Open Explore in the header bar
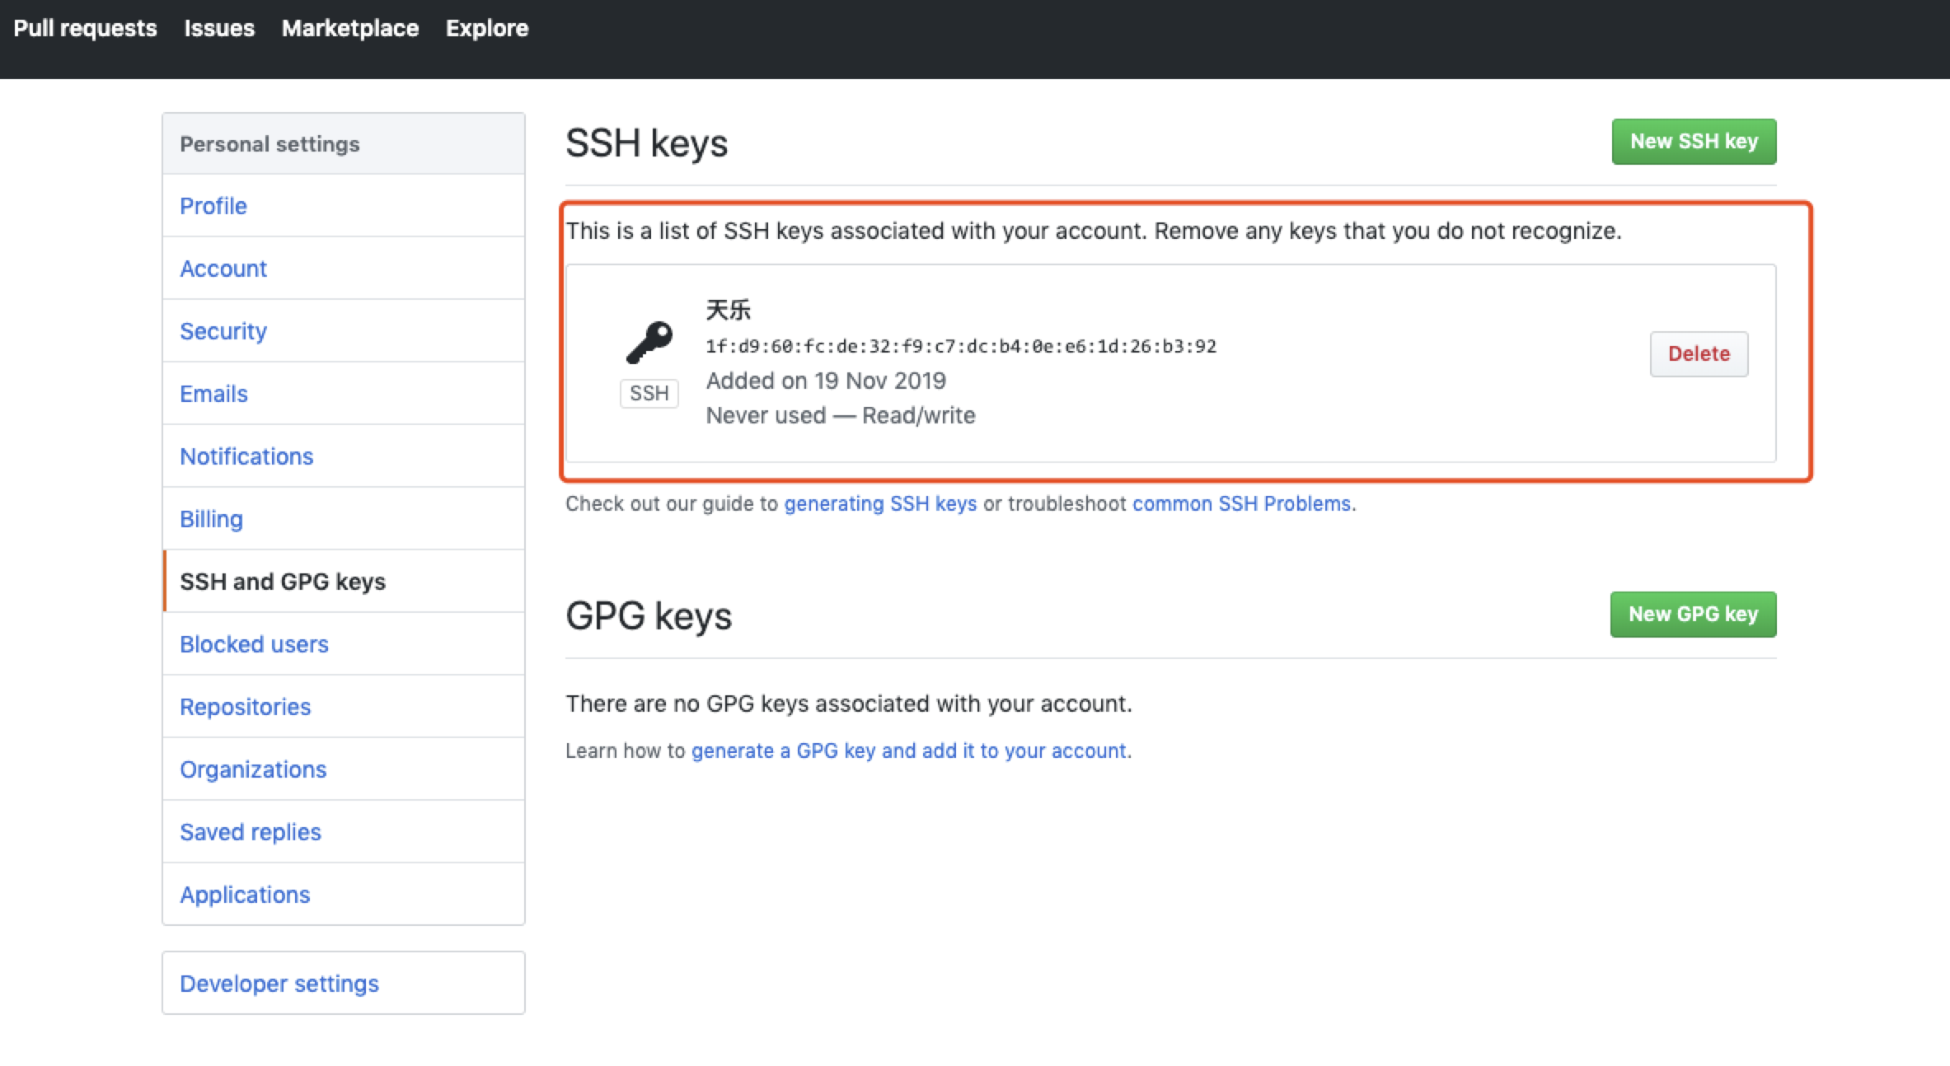 coord(487,28)
